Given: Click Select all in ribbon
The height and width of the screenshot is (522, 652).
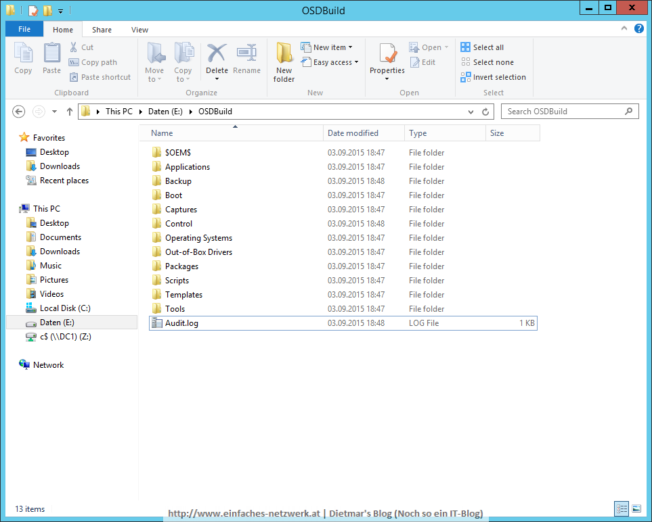Looking at the screenshot, I should (482, 47).
